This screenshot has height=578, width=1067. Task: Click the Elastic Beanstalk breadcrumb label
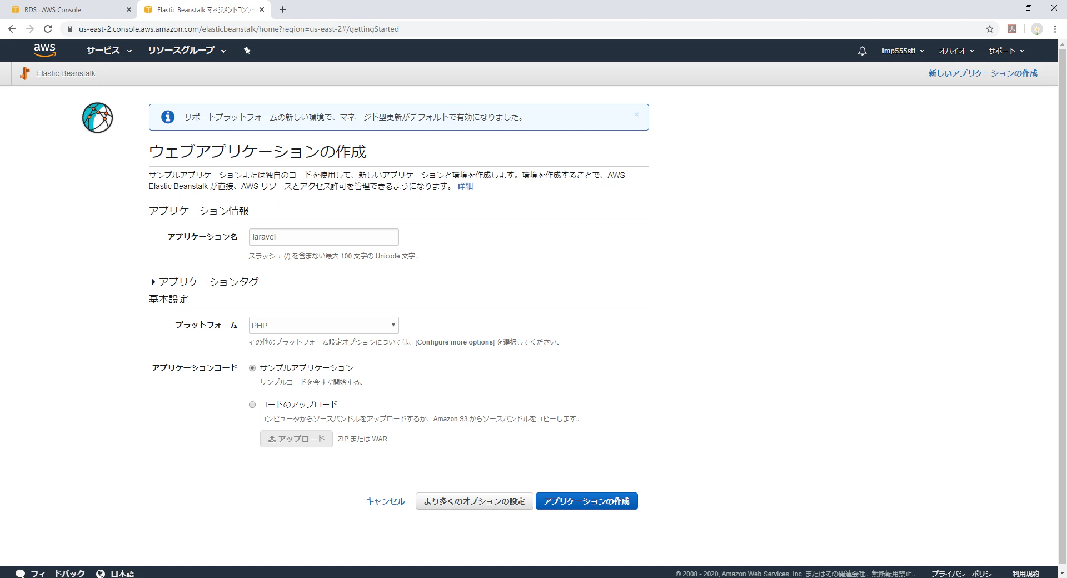coord(66,73)
